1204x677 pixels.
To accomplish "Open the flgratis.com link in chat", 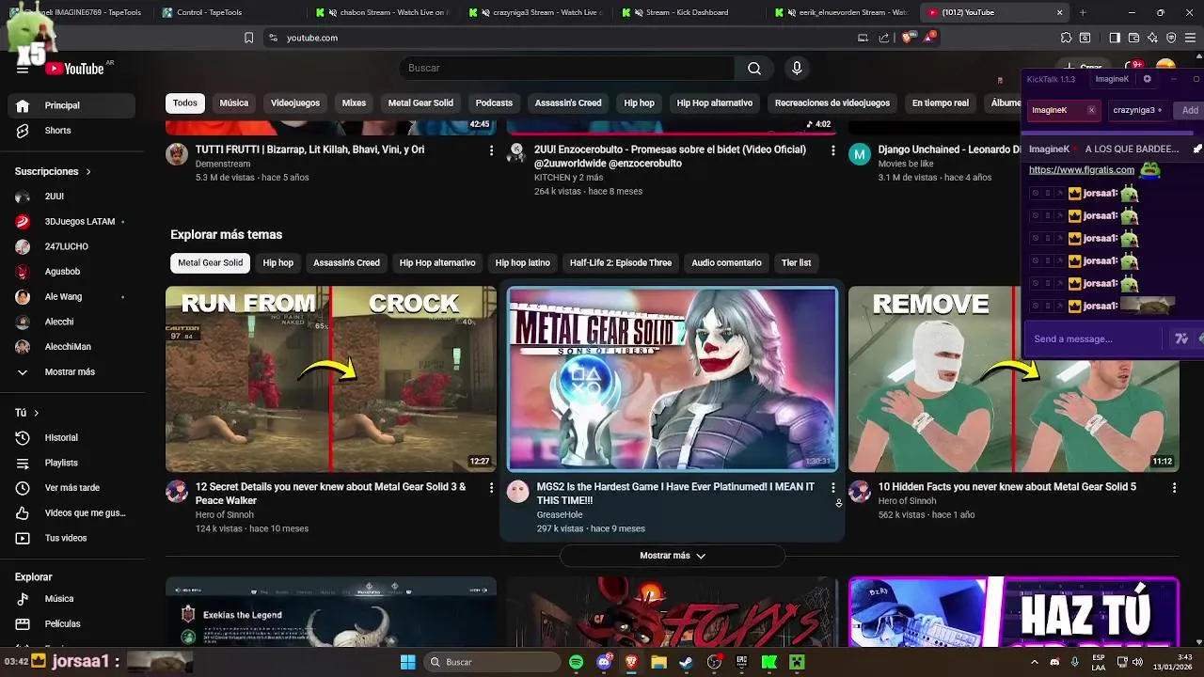I will (1082, 170).
